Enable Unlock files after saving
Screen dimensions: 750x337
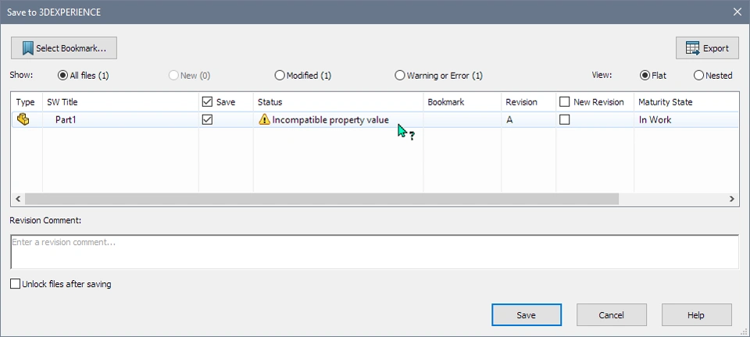click(16, 285)
